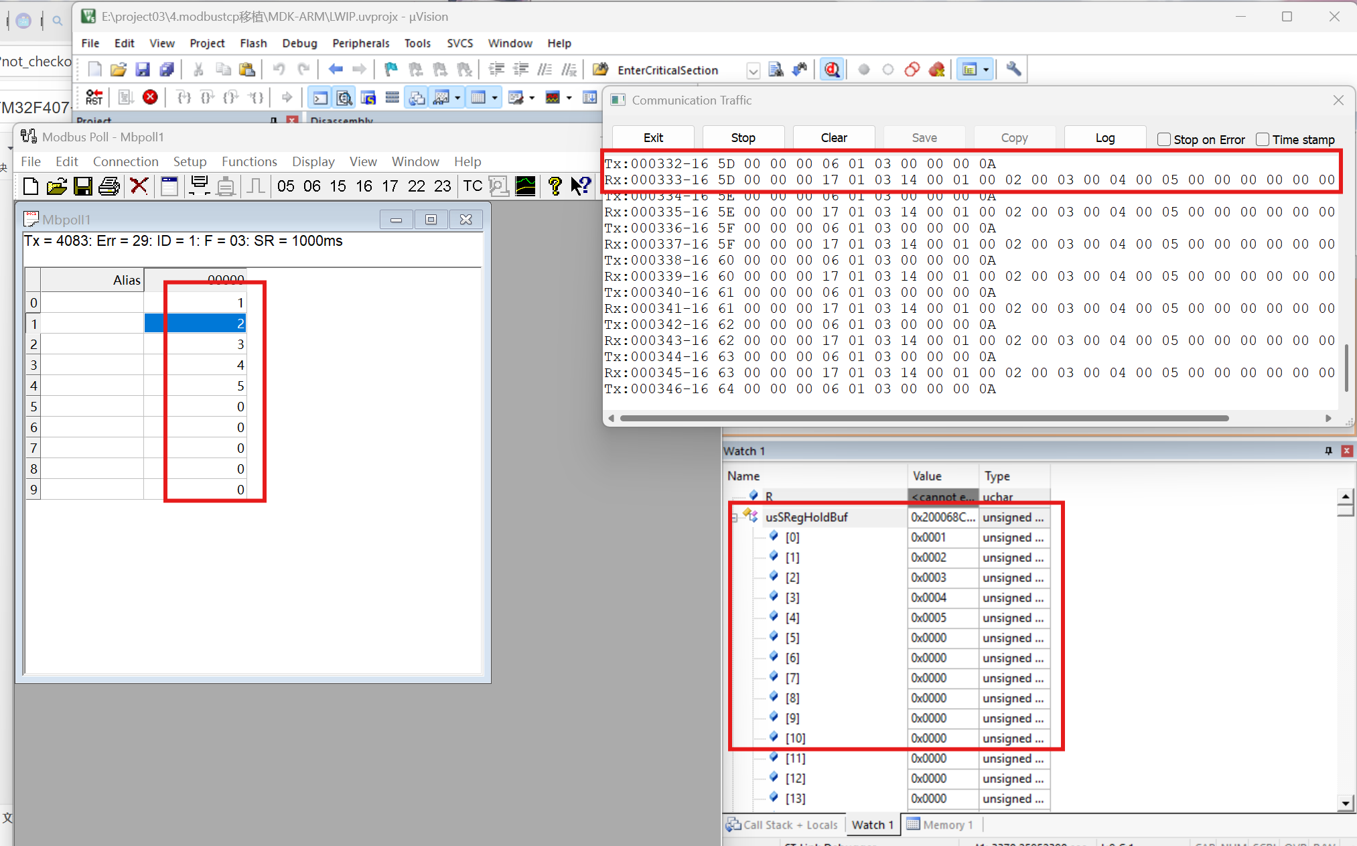Open the EnterCriticalSection find dropdown

click(x=753, y=71)
